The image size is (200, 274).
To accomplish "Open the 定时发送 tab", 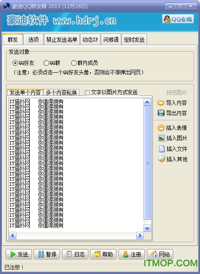I will tap(134, 40).
